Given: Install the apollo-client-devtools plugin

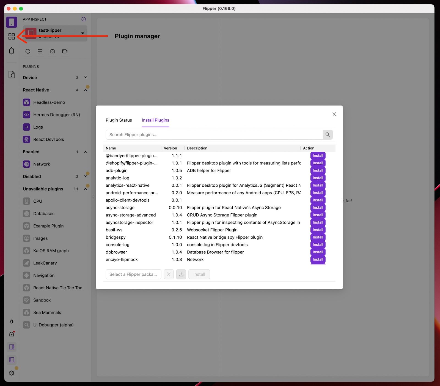Looking at the screenshot, I should (318, 200).
